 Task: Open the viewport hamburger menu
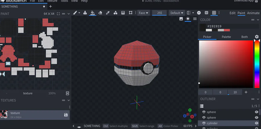(x=195, y=19)
